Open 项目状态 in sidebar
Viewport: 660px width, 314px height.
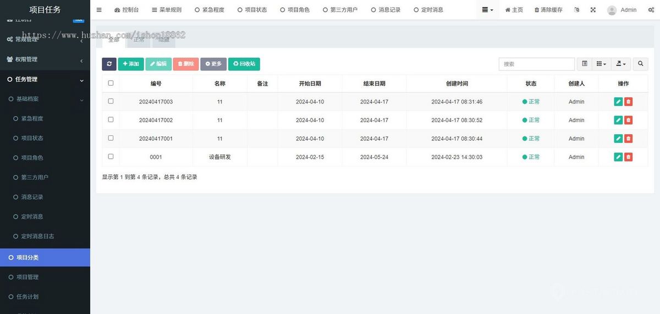pos(45,138)
